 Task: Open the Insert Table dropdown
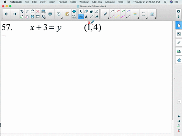coord(43,11)
